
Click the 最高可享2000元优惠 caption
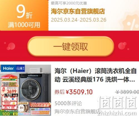69,3
